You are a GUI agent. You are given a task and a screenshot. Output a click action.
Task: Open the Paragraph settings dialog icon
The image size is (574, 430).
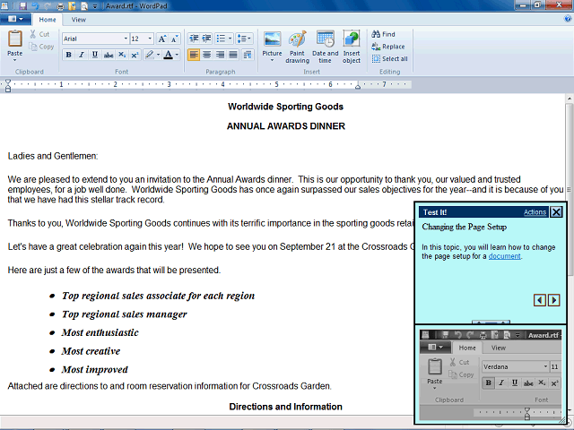(248, 55)
